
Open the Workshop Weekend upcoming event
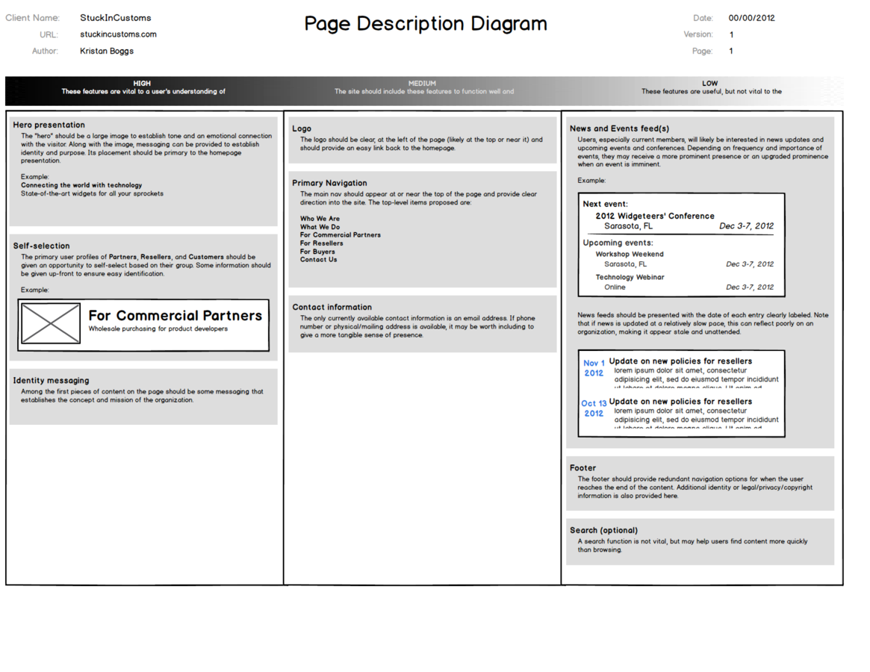pos(629,254)
